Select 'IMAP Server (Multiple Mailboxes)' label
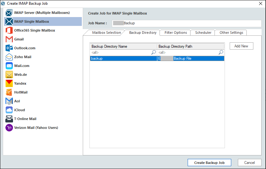This screenshot has width=266, height=169. click(x=42, y=13)
